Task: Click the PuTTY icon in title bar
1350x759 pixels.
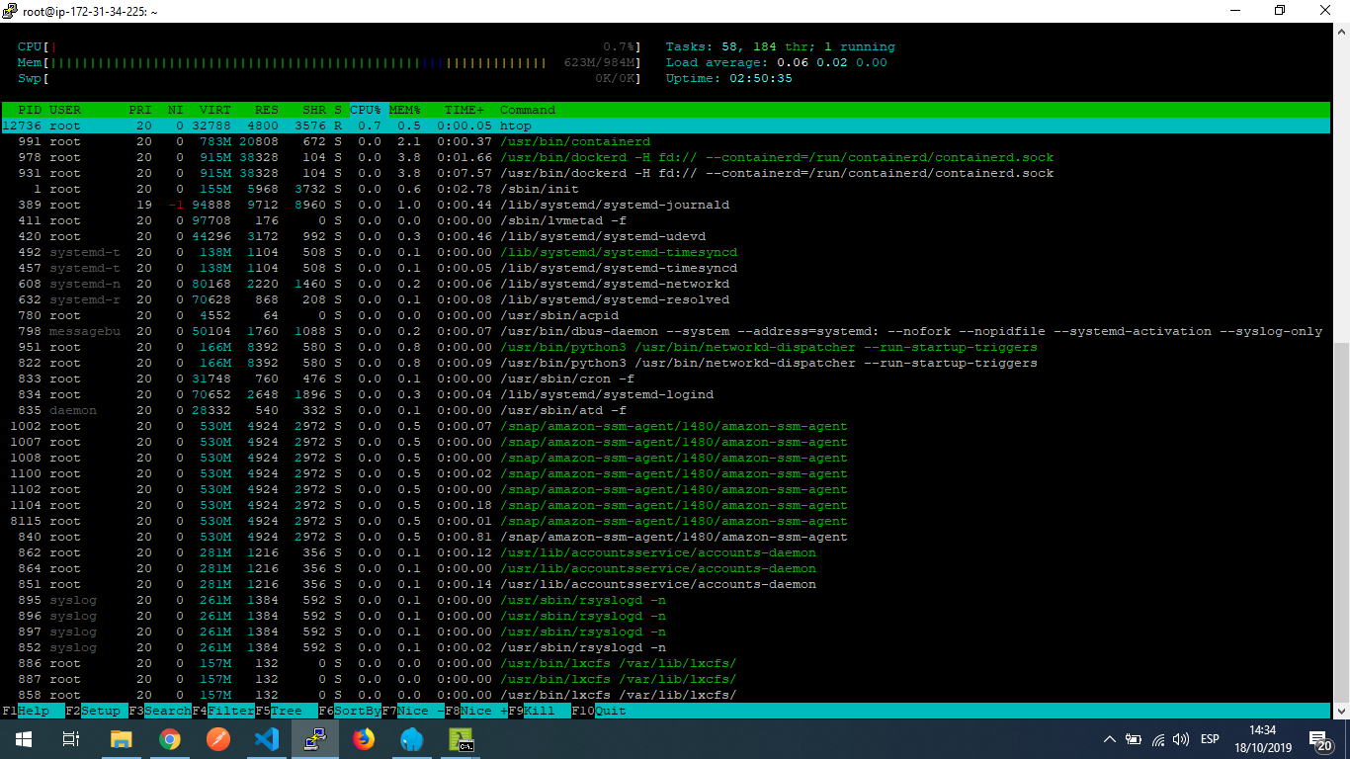Action: pos(11,11)
